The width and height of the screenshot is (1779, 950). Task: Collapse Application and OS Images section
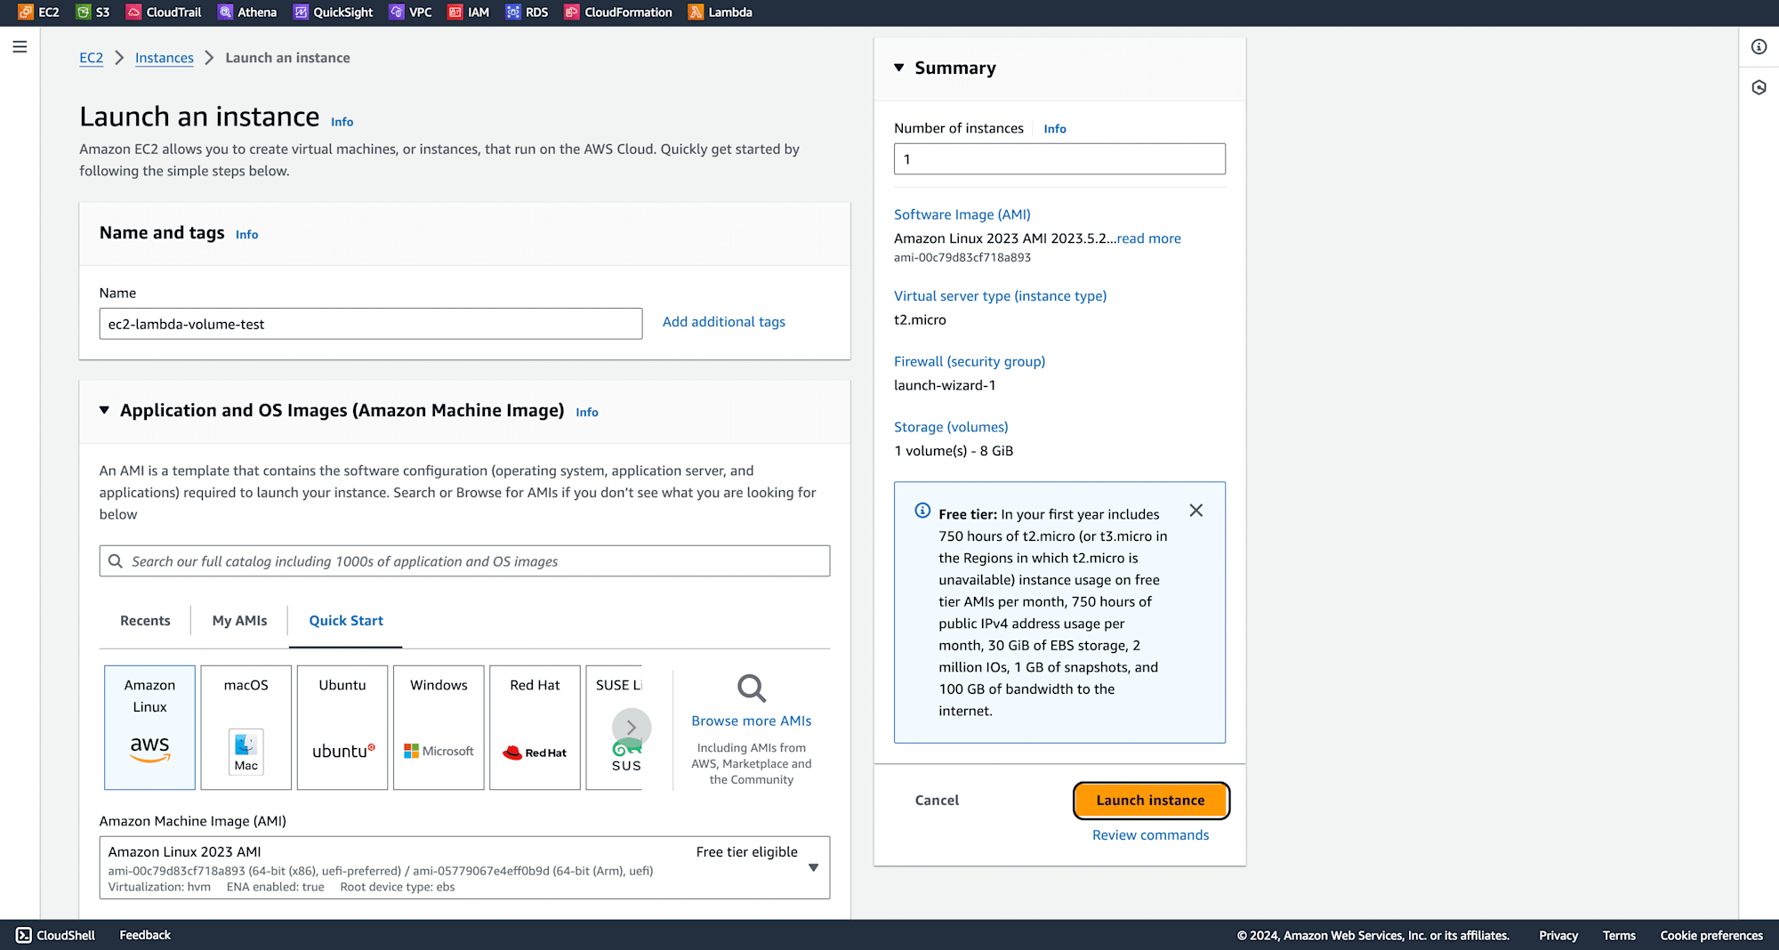104,410
